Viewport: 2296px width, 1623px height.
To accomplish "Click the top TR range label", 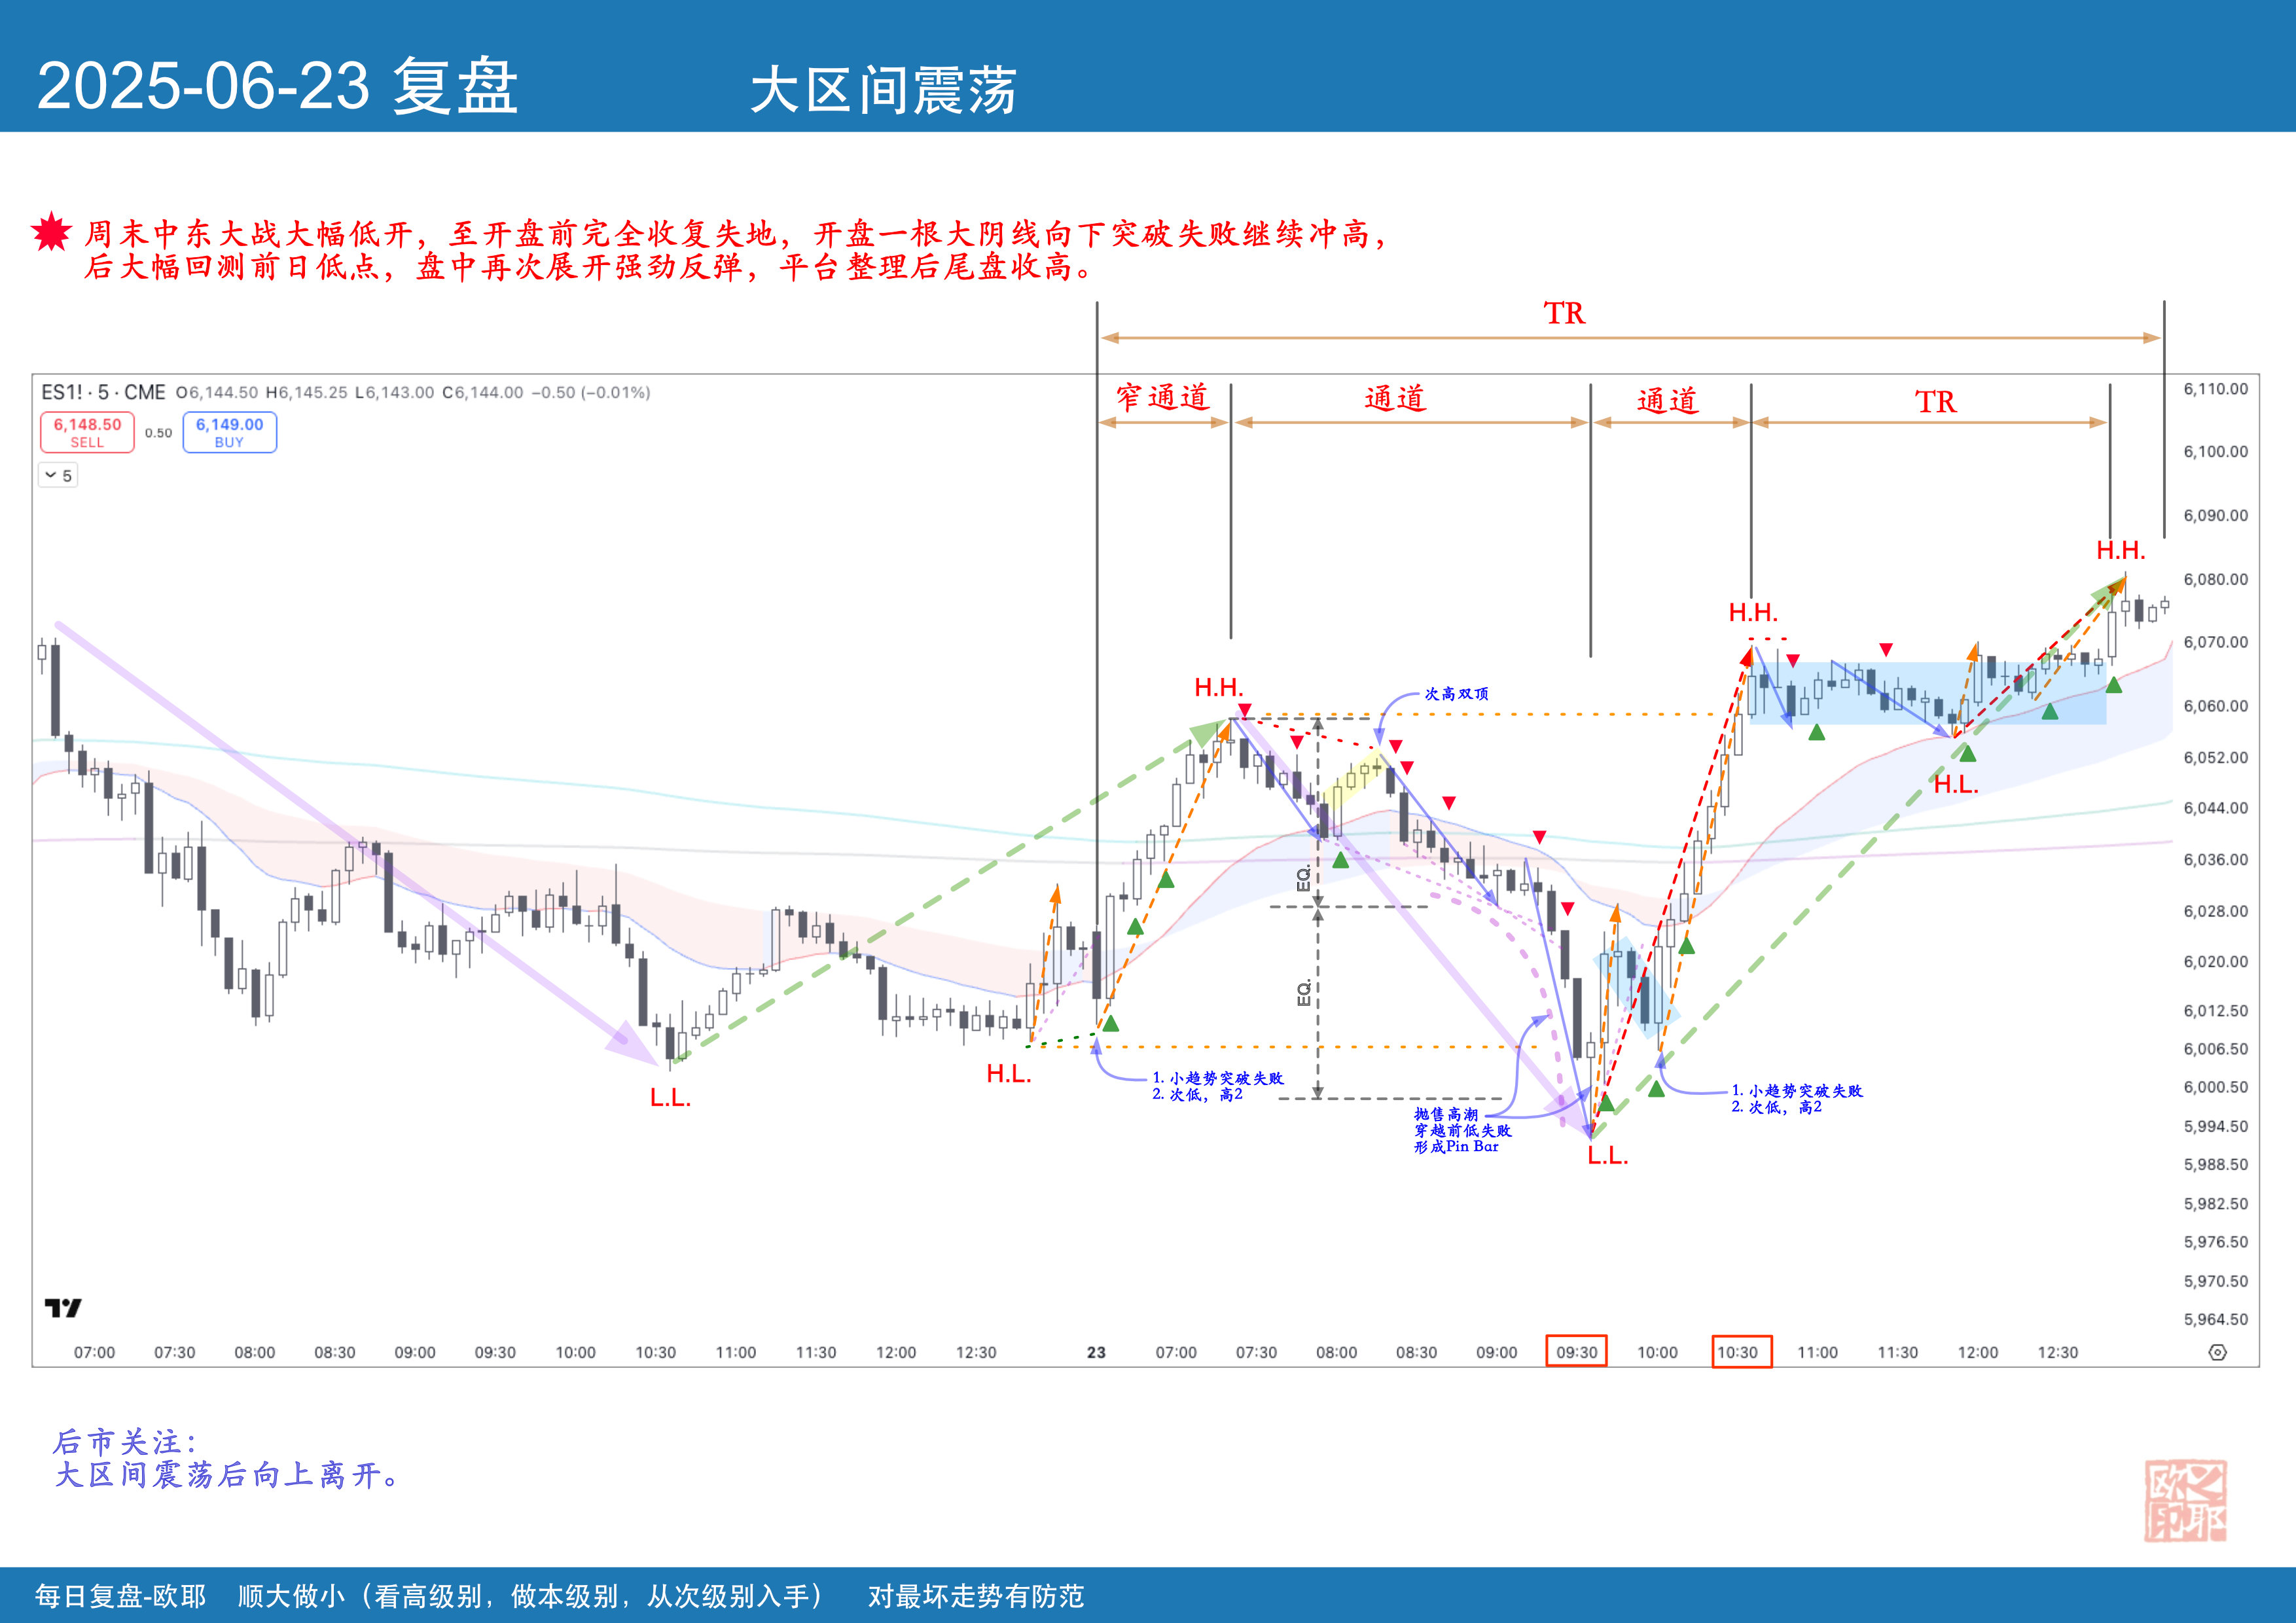I will pyautogui.click(x=1564, y=313).
